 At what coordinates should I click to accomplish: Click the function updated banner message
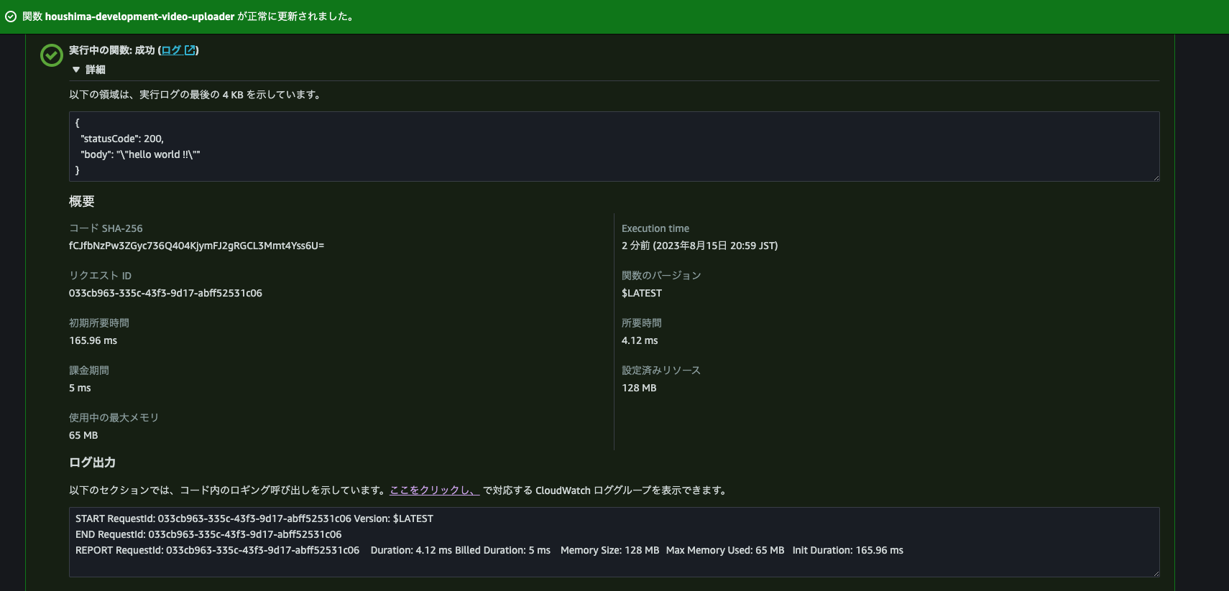point(190,17)
